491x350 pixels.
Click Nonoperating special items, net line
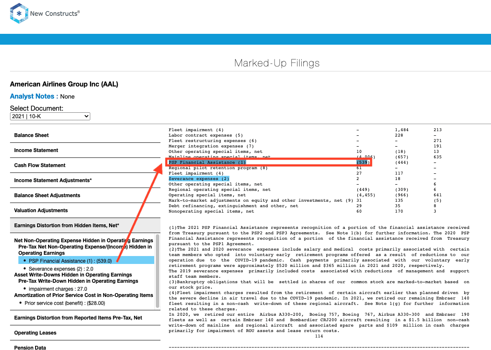coord(211,211)
